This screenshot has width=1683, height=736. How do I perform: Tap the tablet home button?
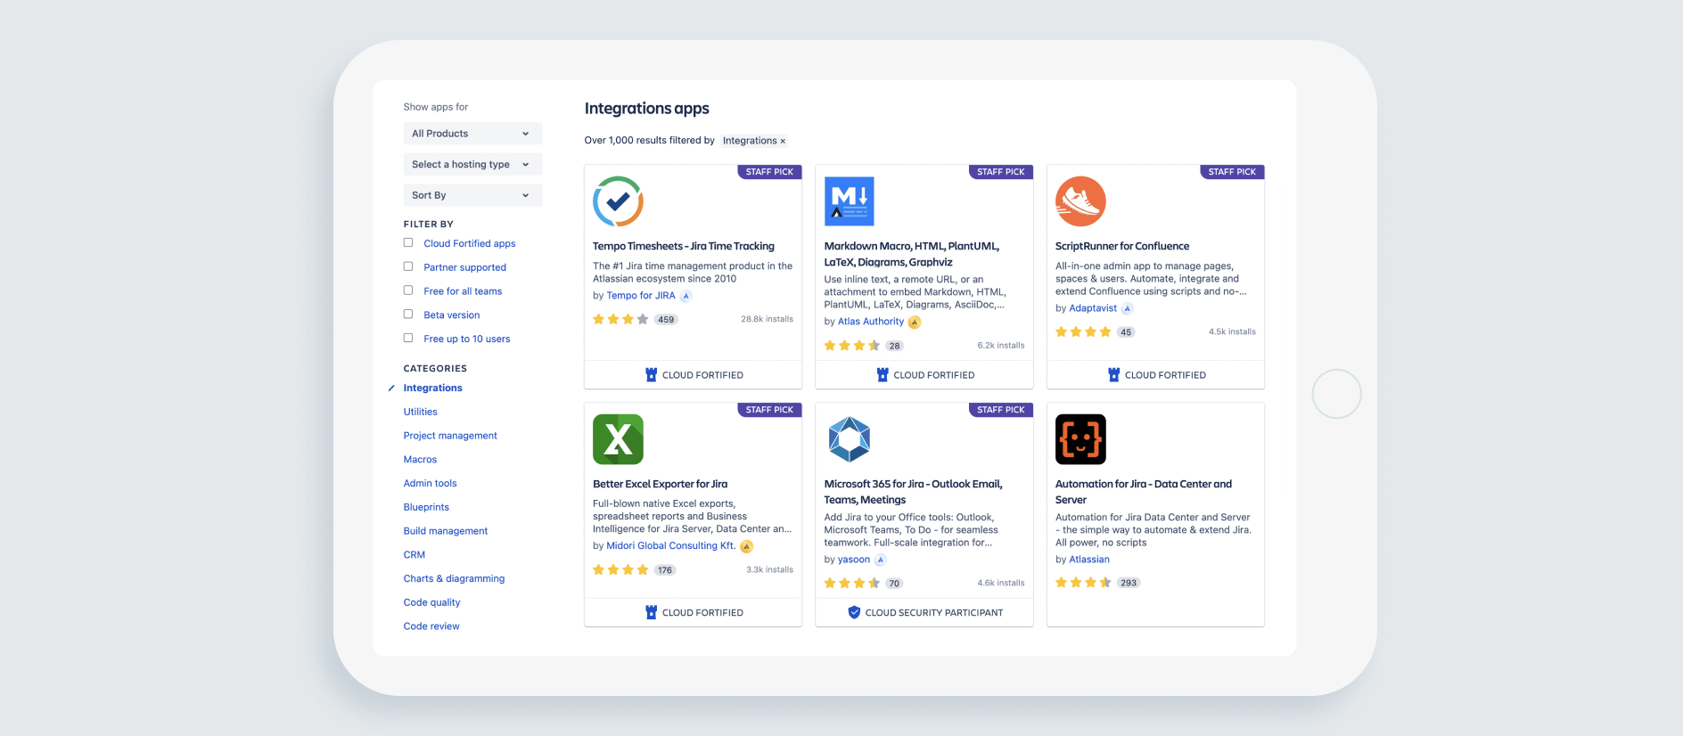point(1336,394)
